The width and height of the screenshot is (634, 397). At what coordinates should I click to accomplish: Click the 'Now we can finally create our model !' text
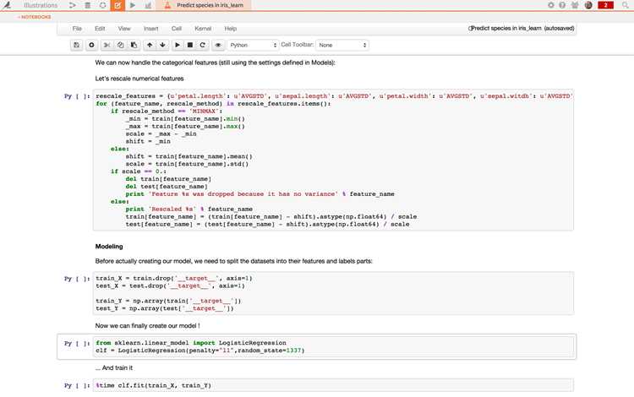(148, 325)
